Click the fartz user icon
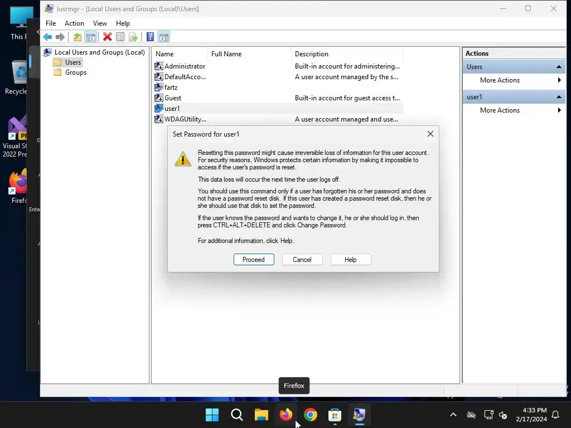 (158, 87)
